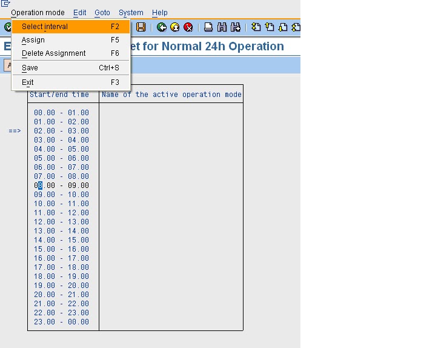Open the Edit menu
The height and width of the screenshot is (348, 421).
pos(79,13)
